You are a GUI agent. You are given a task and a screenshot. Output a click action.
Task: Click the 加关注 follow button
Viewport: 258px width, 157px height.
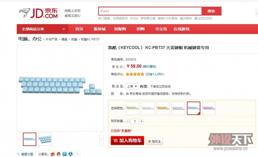click(154, 141)
